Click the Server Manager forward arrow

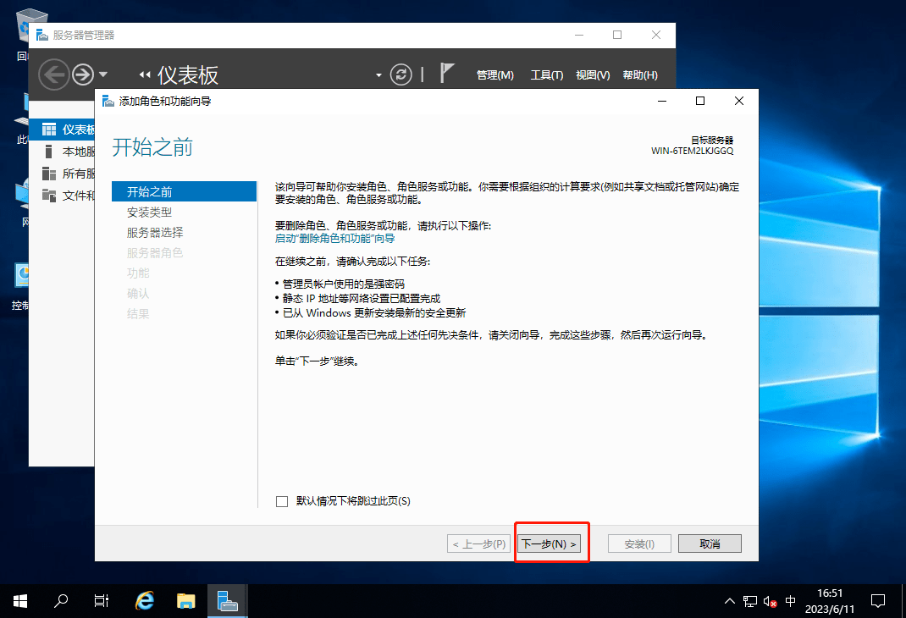coord(83,74)
